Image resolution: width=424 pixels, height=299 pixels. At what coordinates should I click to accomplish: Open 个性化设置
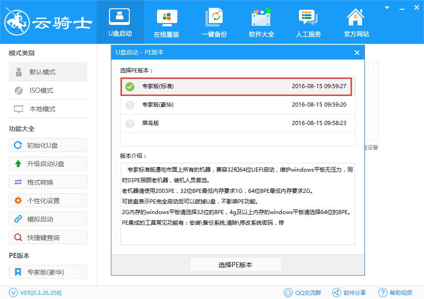pyautogui.click(x=48, y=200)
